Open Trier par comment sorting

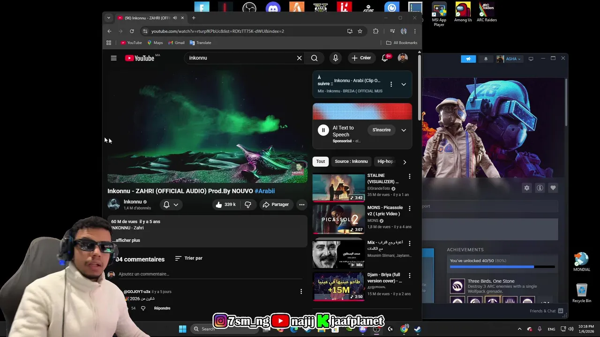[x=188, y=258]
